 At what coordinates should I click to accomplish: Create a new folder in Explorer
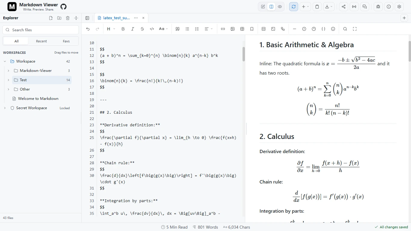[59, 18]
